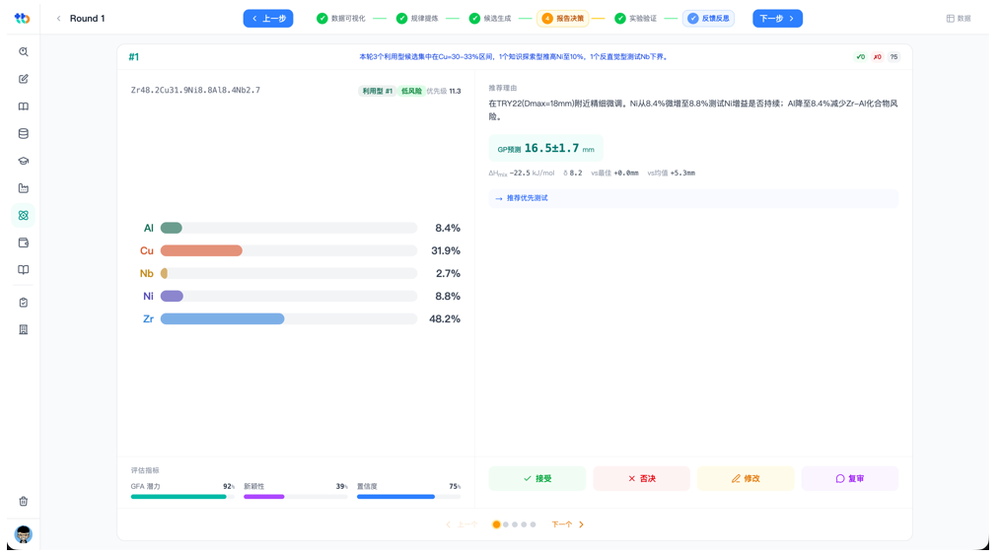1000x557 pixels.
Task: Click the vs均值 +5.3mm value
Action: [x=671, y=173]
